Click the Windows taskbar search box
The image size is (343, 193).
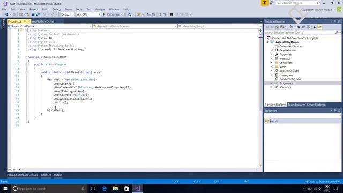[49, 188]
